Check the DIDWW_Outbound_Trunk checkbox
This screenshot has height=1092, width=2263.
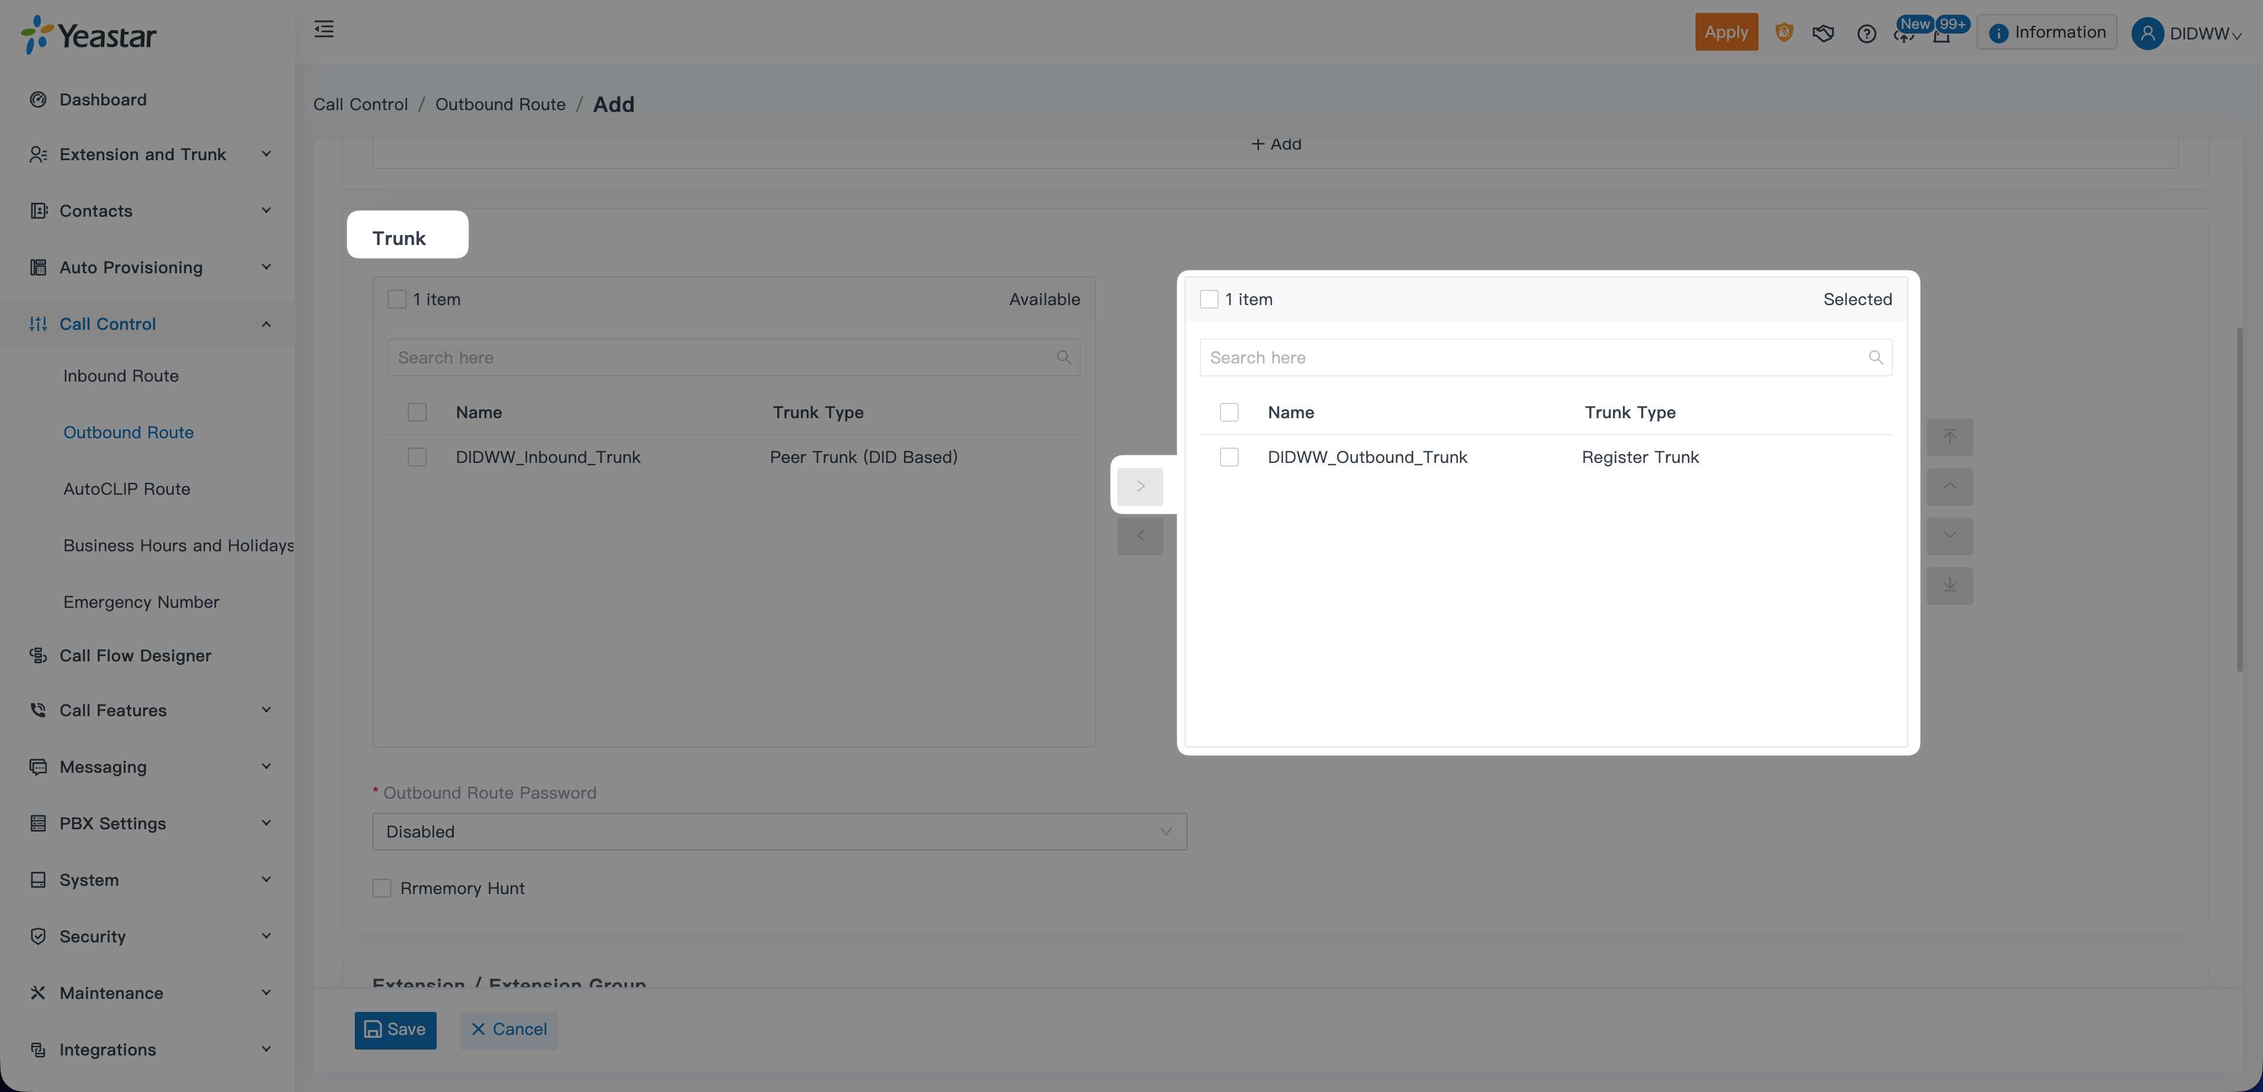(1229, 457)
